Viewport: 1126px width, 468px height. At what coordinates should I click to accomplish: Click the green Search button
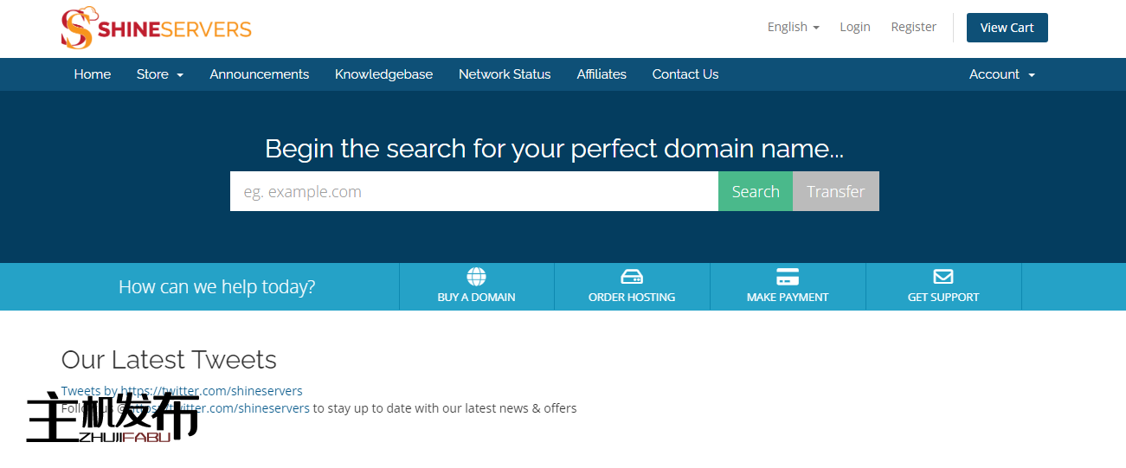755,191
